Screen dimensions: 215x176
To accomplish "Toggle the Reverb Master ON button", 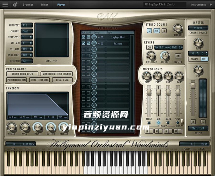I will 178,56.
